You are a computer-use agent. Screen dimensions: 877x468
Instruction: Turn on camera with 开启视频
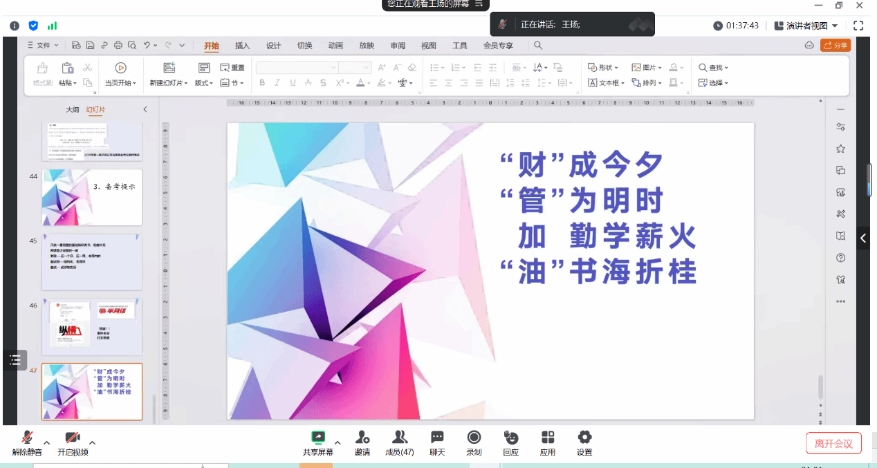[73, 442]
